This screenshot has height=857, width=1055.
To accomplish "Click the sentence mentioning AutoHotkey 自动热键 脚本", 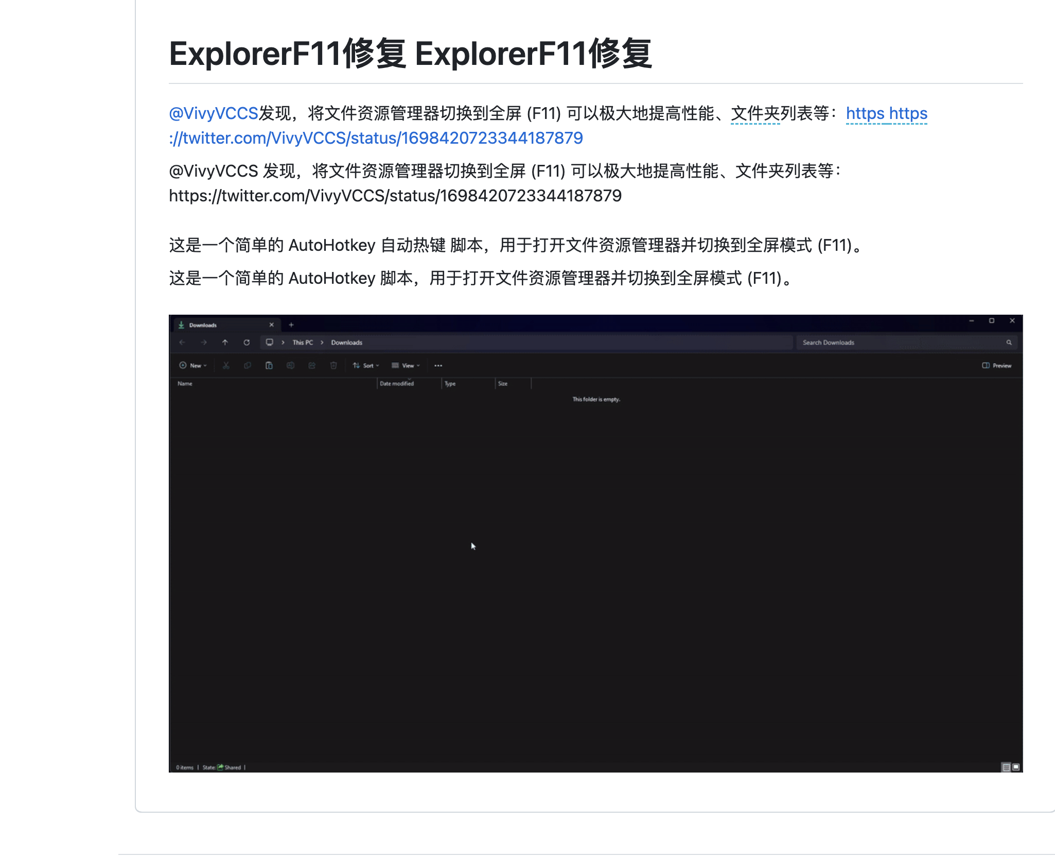I will point(517,245).
